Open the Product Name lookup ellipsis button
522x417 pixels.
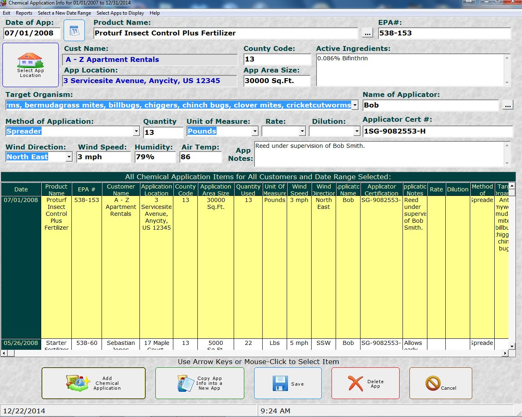(x=367, y=33)
